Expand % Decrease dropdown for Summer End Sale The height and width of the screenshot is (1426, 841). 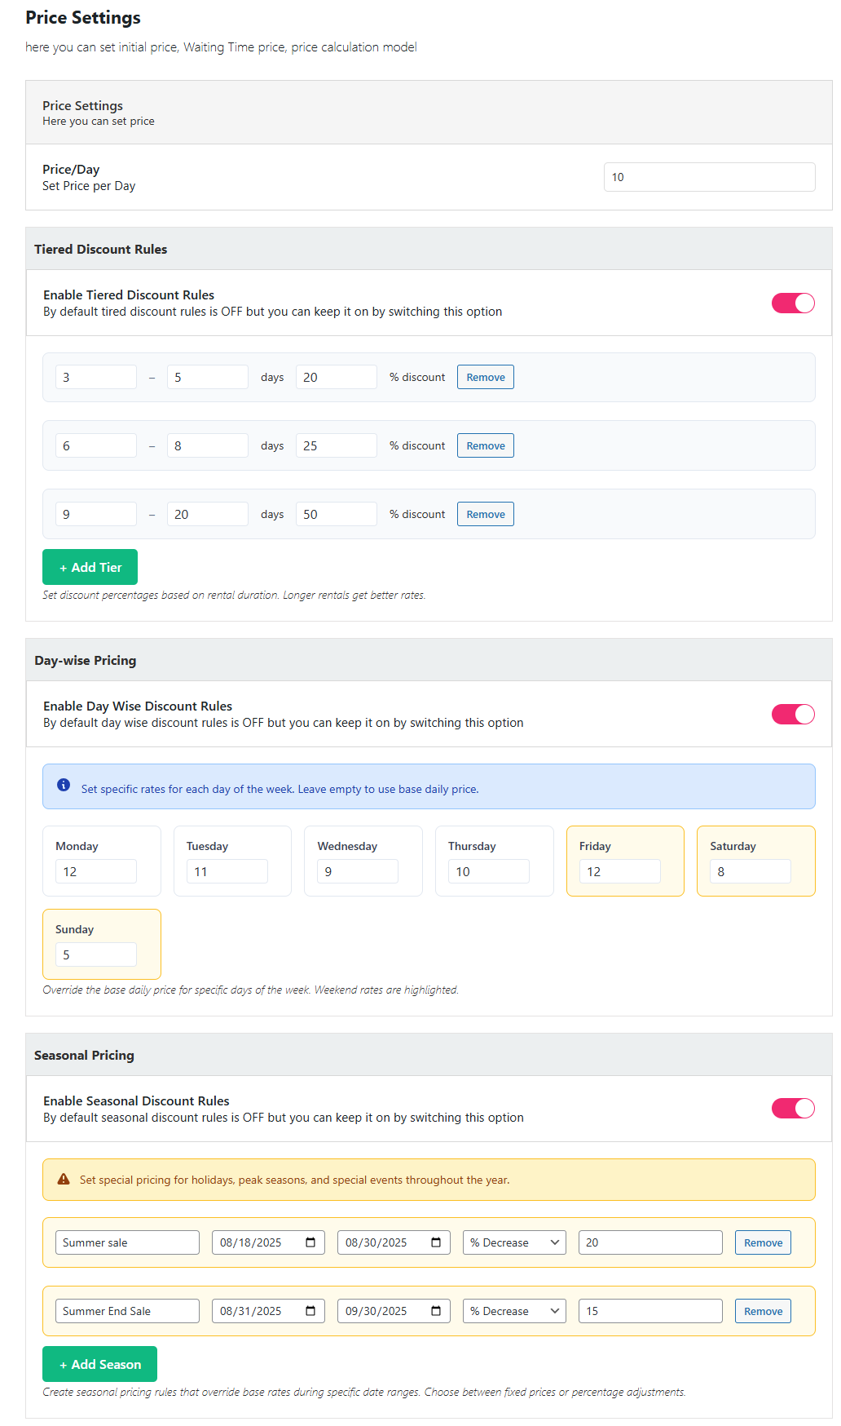point(514,1311)
